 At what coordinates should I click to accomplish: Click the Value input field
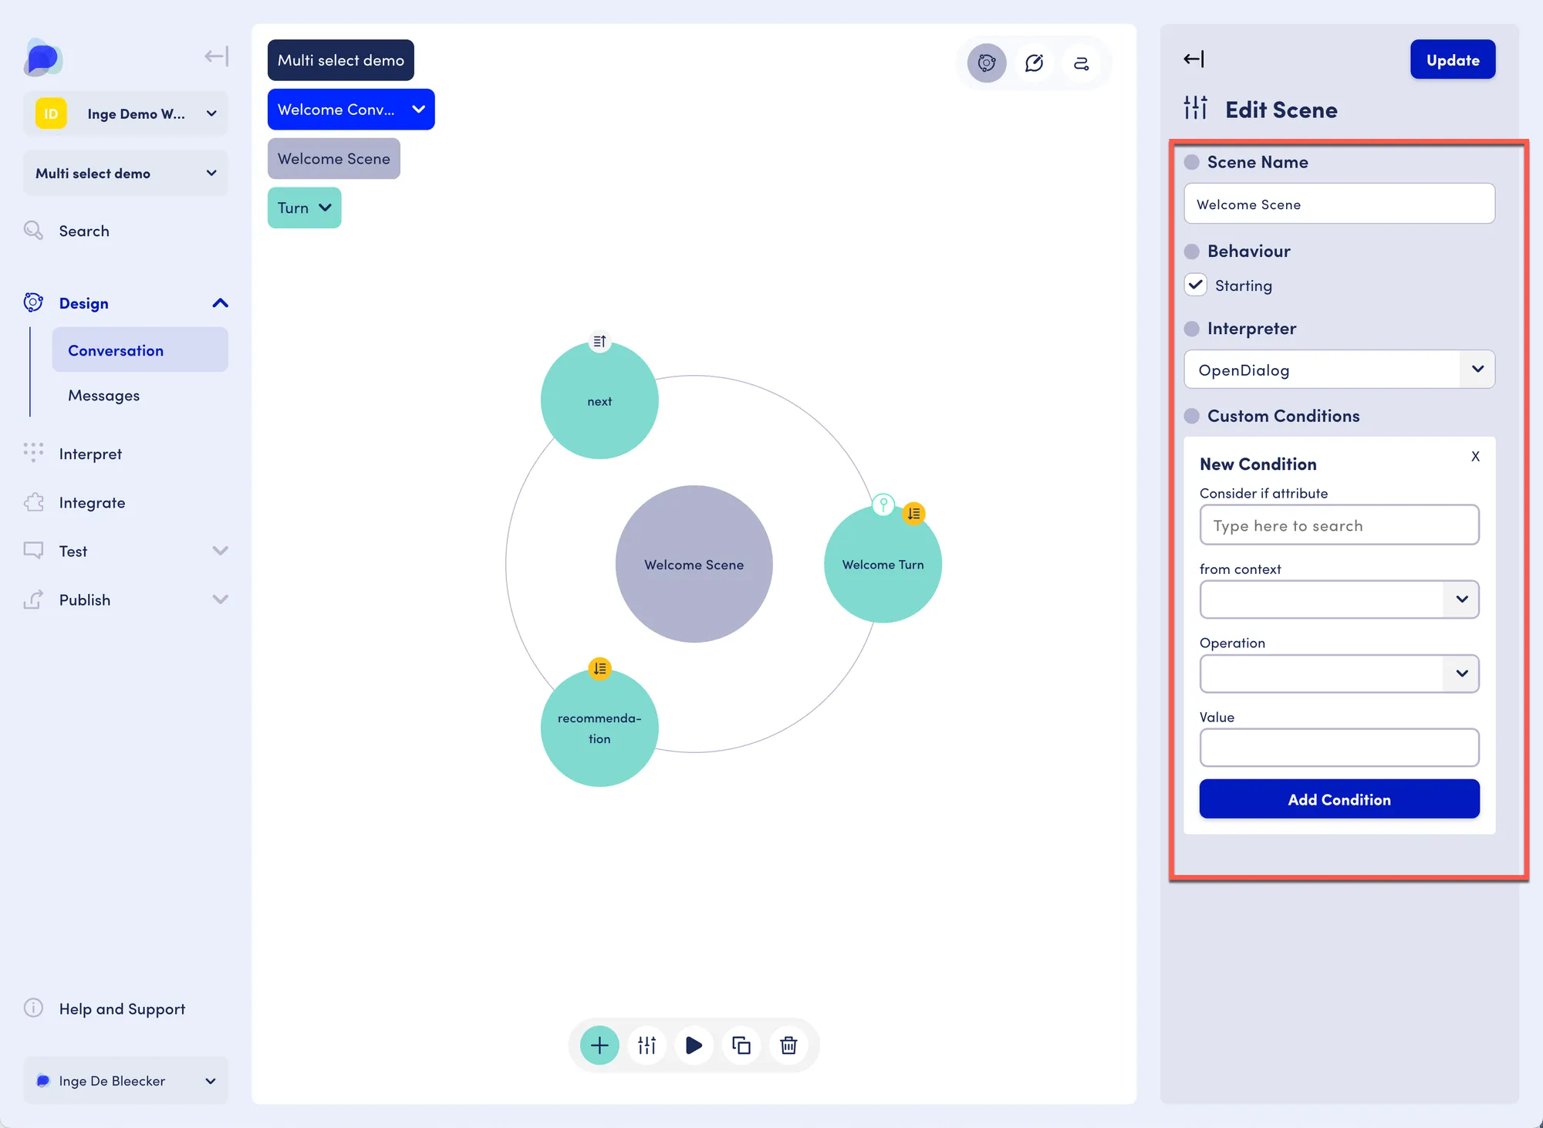1339,748
